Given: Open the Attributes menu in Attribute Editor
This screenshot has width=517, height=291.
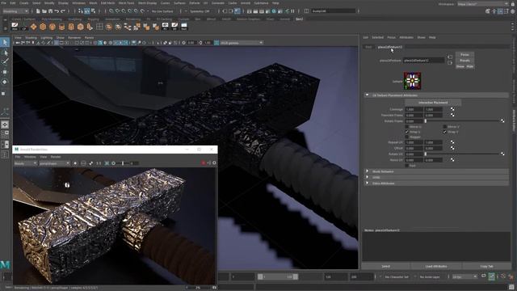Looking at the screenshot, I should click(406, 38).
